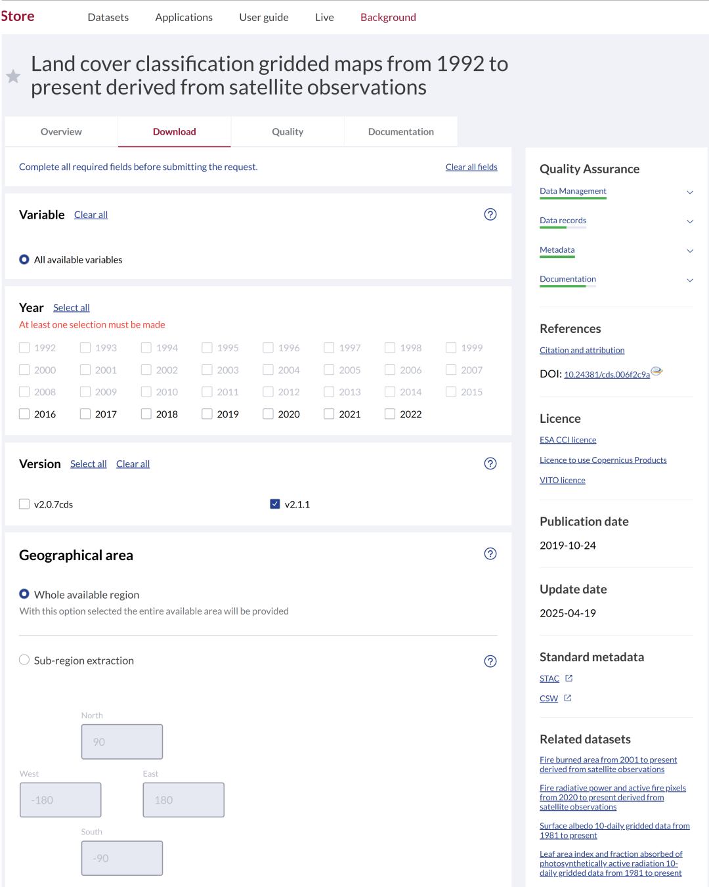Open the Datasets menu item
The height and width of the screenshot is (887, 709).
[x=108, y=17]
